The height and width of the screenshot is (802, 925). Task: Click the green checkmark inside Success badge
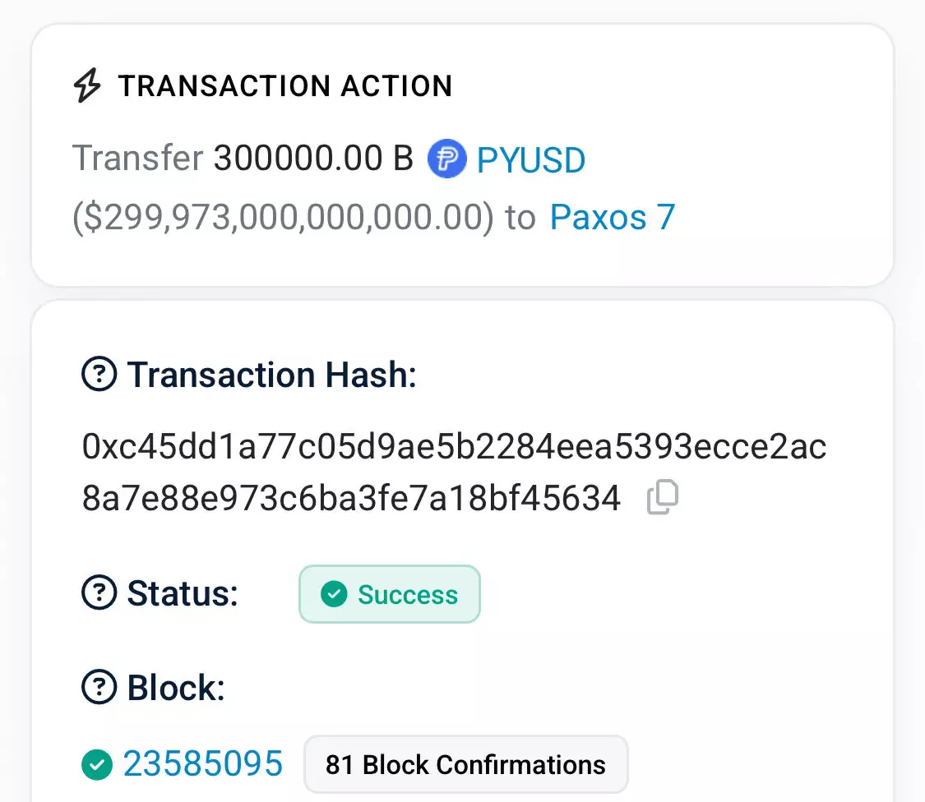pos(334,594)
